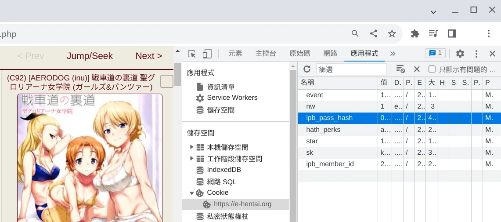Open Chrome three-dot menu
This screenshot has width=501, height=222.
[489, 33]
